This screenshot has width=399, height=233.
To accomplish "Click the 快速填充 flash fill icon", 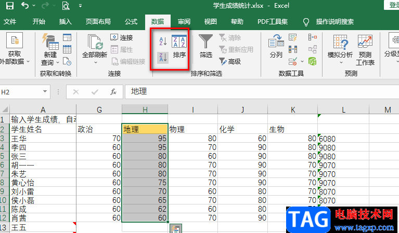I will [293, 37].
